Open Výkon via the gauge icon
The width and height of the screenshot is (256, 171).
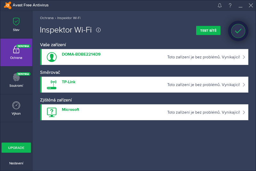tap(16, 105)
